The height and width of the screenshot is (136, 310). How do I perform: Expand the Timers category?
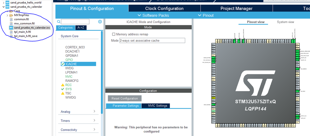78,120
